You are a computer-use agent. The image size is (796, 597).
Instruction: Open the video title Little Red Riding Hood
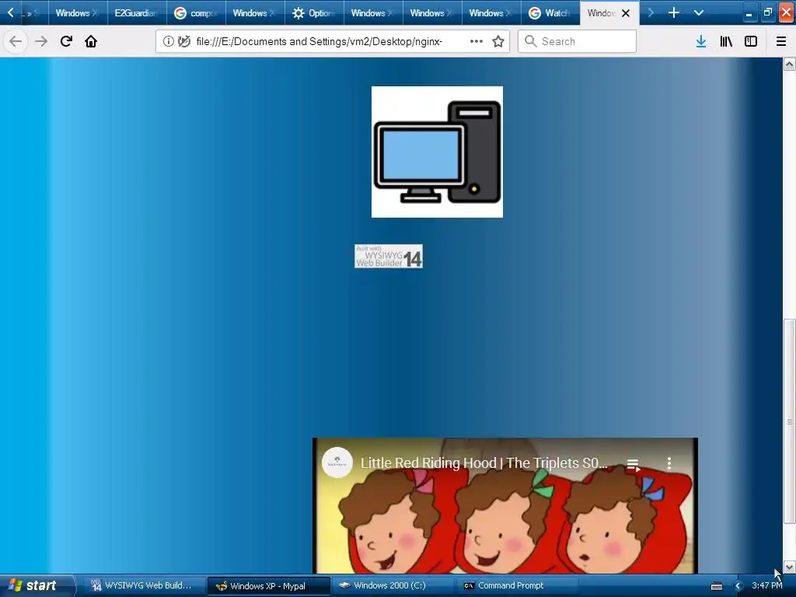(x=484, y=463)
